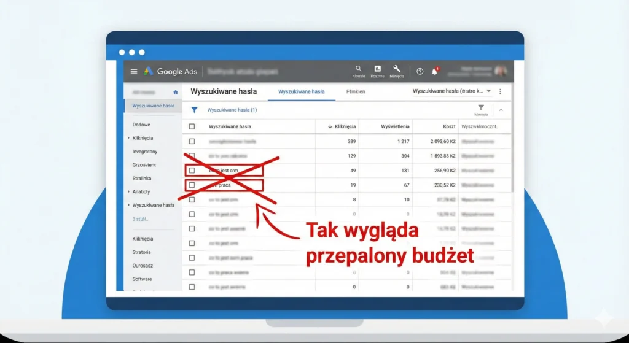Click the Wyszukiwane hasła (1) filter link

click(x=232, y=110)
